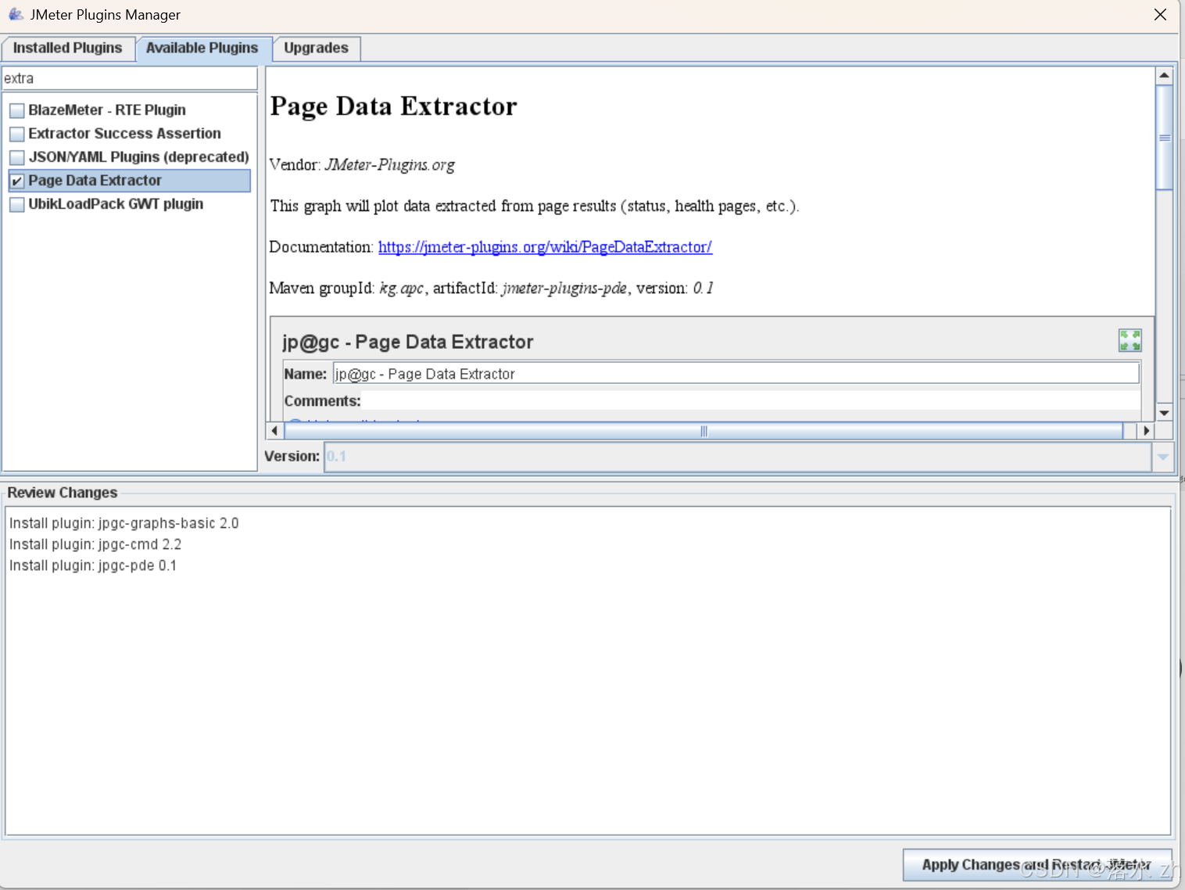This screenshot has height=890, width=1185.
Task: Click the vertical scrollbar thumb of description panel
Action: [x=1164, y=138]
